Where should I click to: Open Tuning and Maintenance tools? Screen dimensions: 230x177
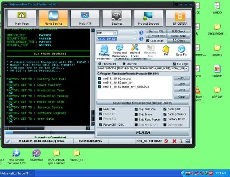click(120, 51)
